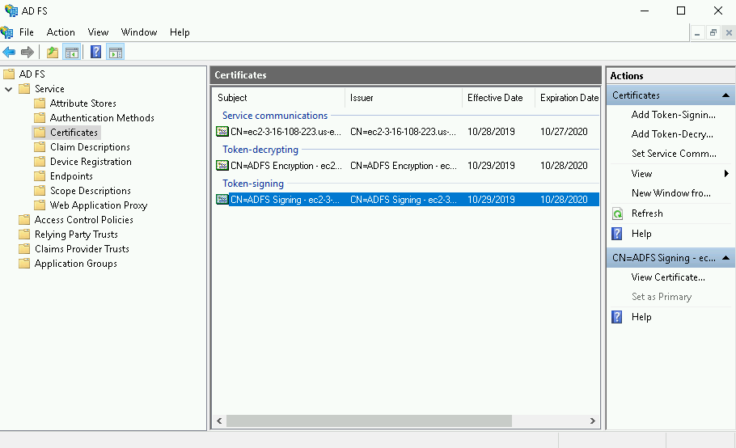Viewport: 736px width, 448px height.
Task: Click View Certificate action
Action: (668, 277)
